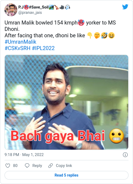
Task: Click the Twitter bird logo
Action: click(x=125, y=7)
